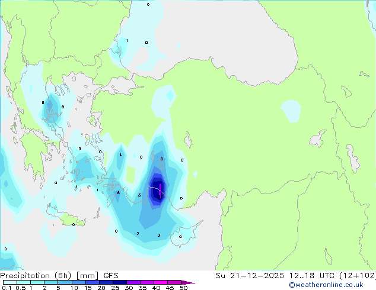Click the island of Crete on the map

pyautogui.click(x=65, y=215)
